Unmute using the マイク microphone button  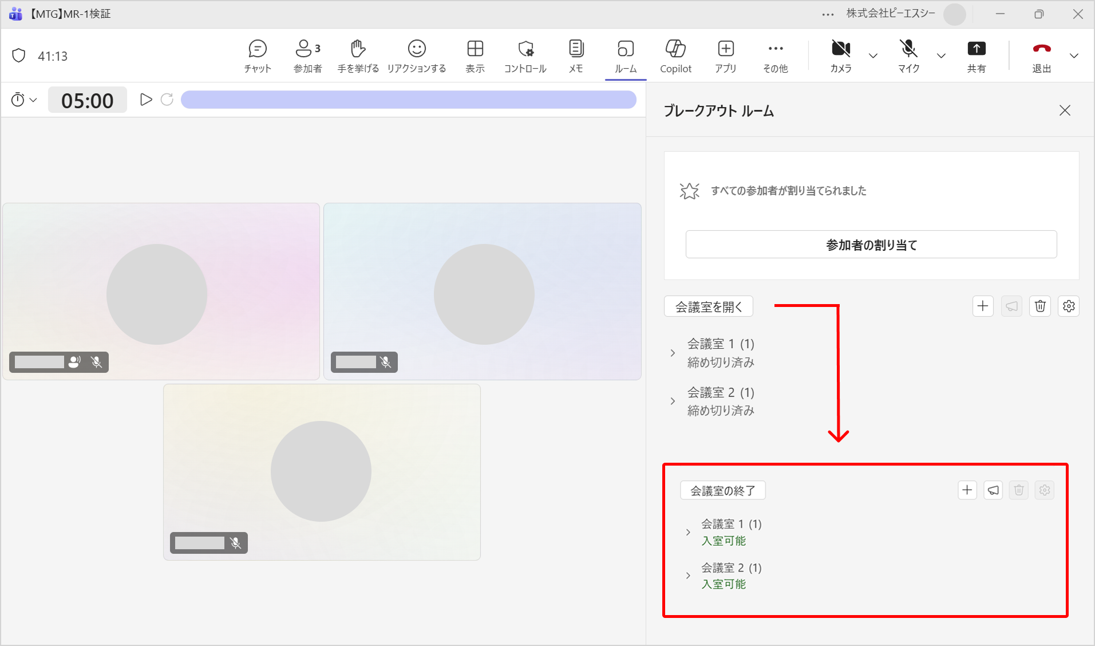pyautogui.click(x=908, y=56)
